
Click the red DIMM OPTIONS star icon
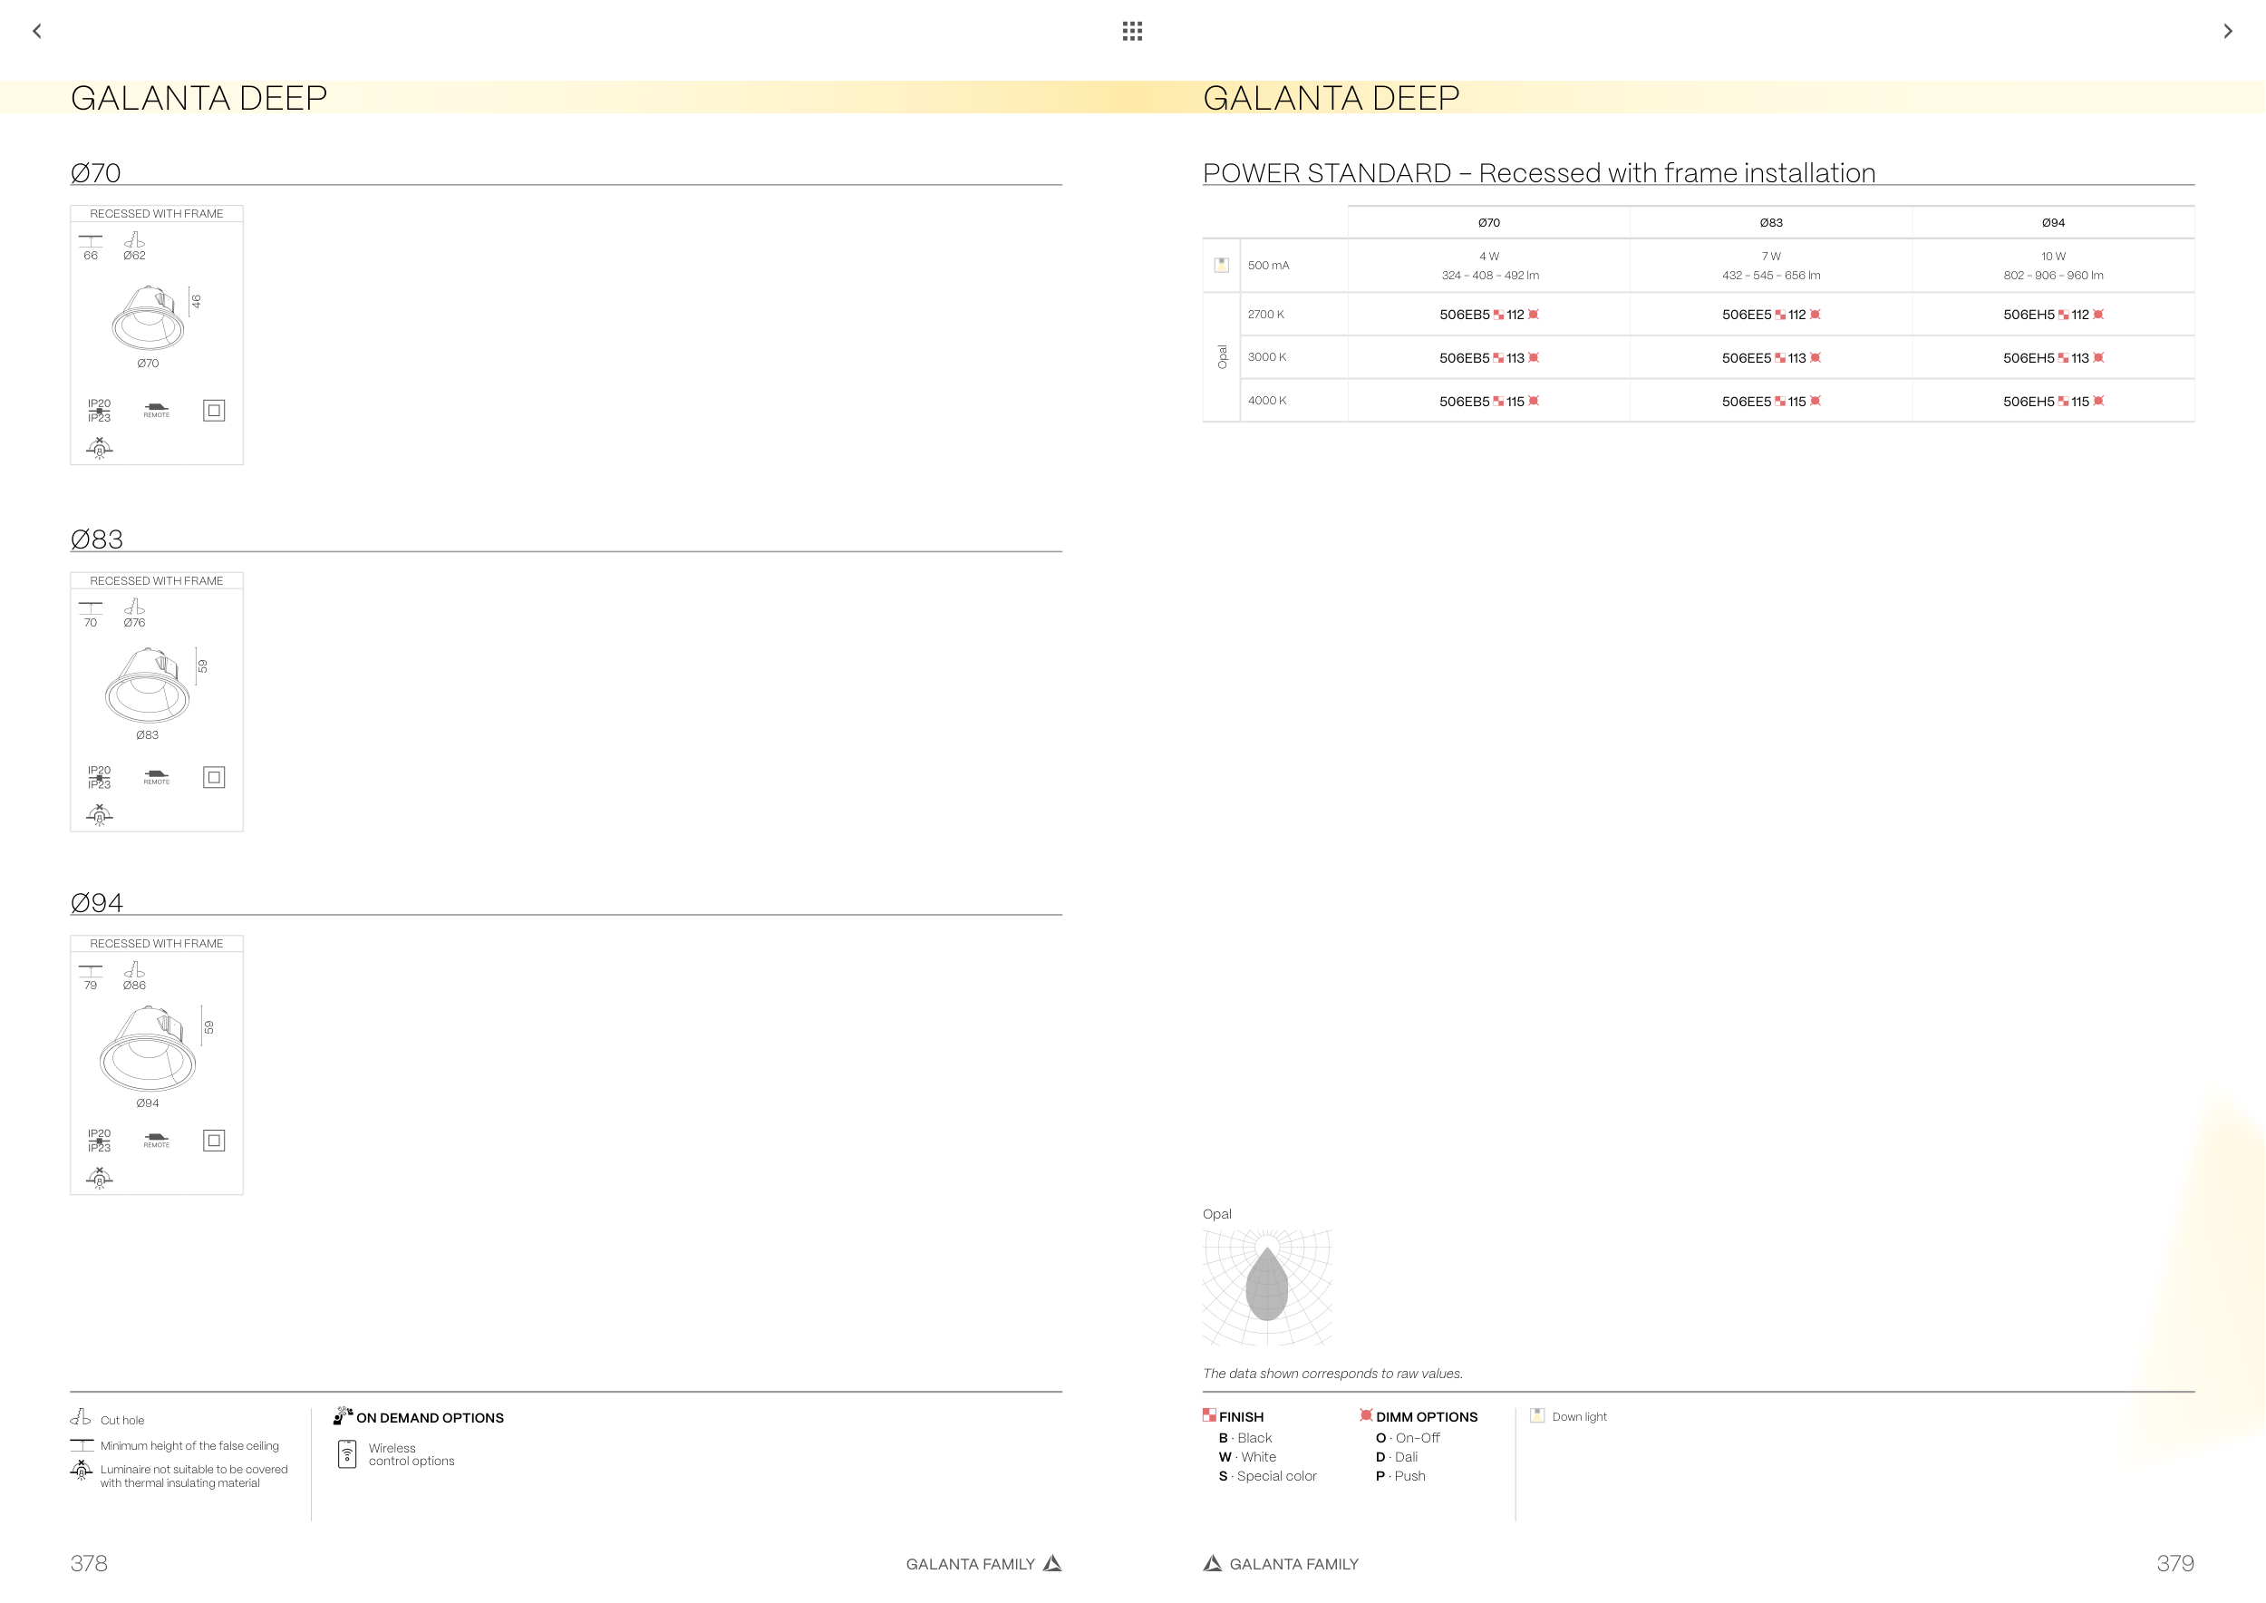coord(1366,1415)
